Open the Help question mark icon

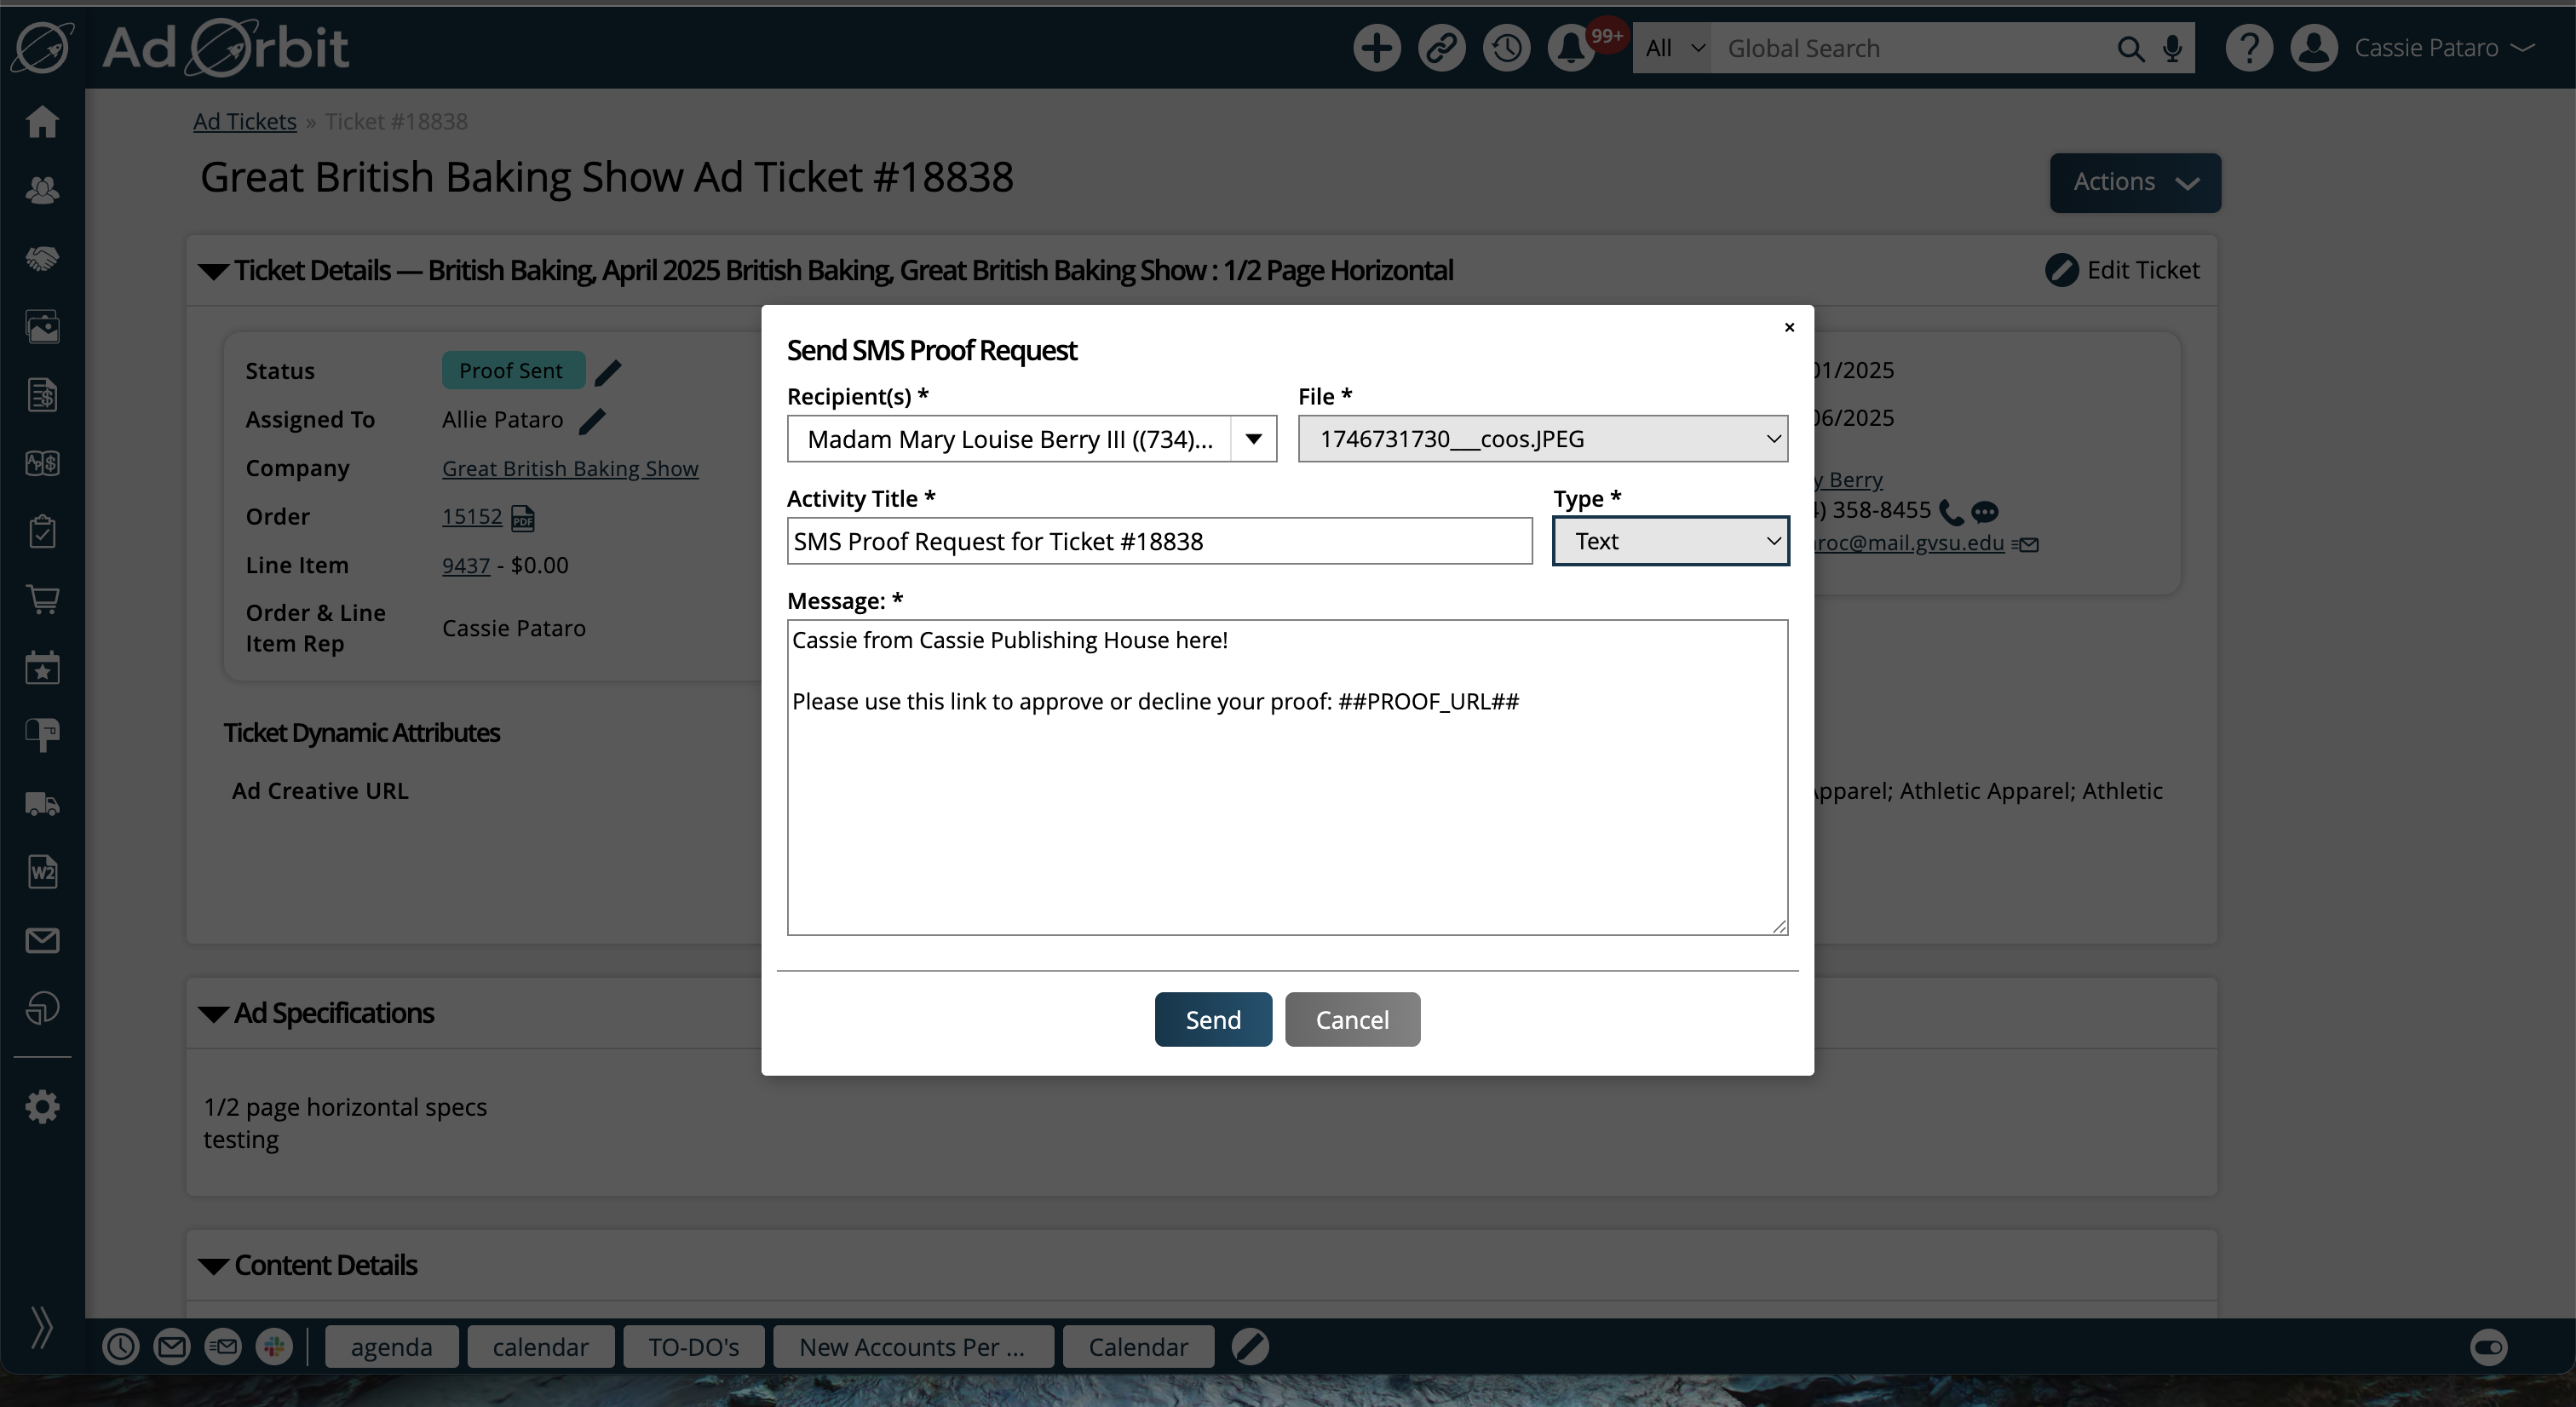pos(2249,47)
